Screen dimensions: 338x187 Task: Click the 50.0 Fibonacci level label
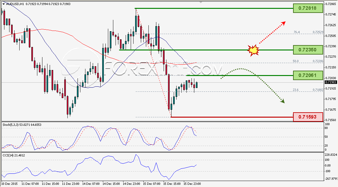(x=296, y=61)
